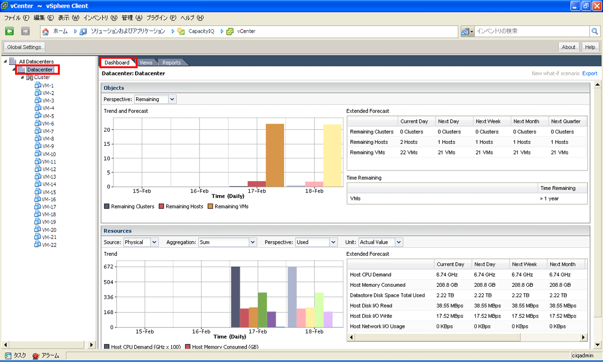The image size is (603, 362).
Task: Select VM-7 in the inventory tree
Action: [48, 131]
